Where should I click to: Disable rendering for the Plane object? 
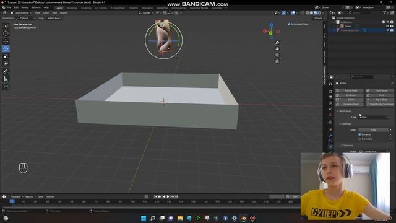392,26
